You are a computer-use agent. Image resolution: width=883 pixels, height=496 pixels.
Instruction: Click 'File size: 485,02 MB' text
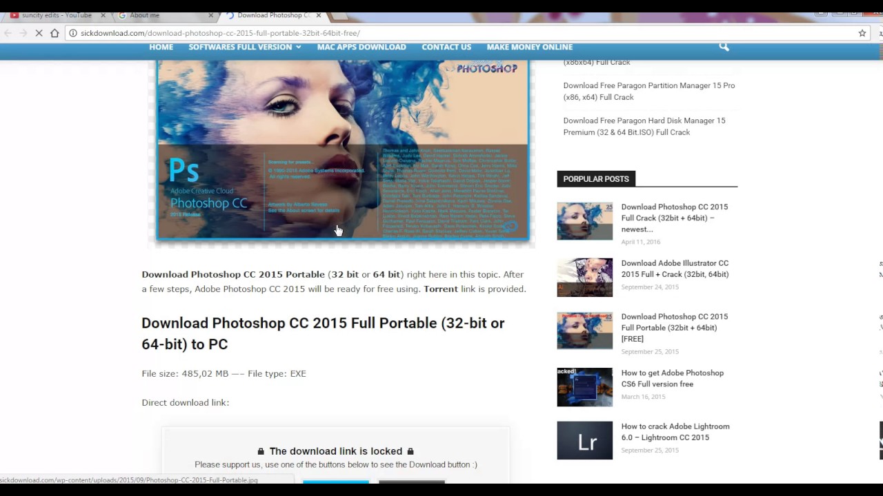185,373
